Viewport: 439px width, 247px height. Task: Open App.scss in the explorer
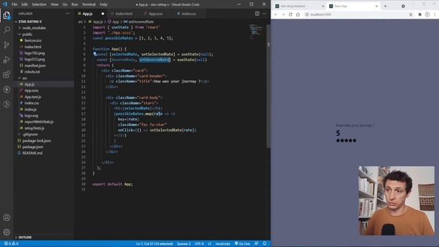click(32, 91)
